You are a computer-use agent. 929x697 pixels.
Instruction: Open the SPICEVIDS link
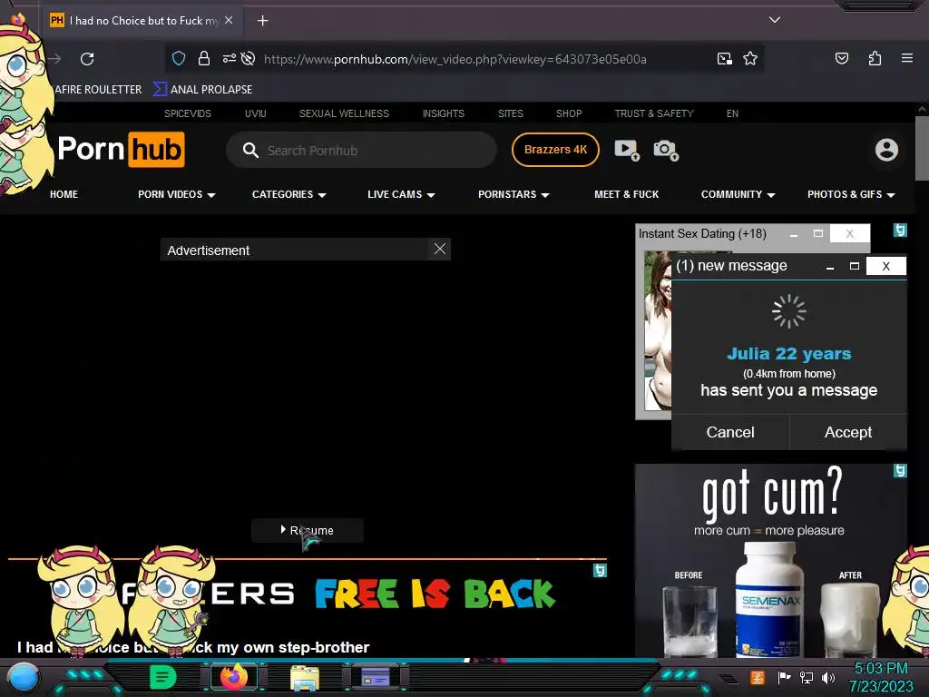[187, 113]
